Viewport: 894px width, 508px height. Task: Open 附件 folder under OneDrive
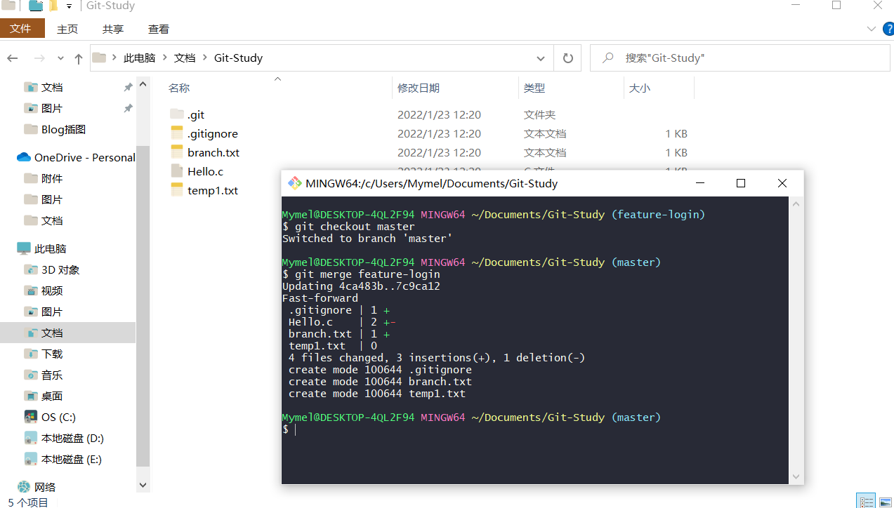(x=44, y=178)
